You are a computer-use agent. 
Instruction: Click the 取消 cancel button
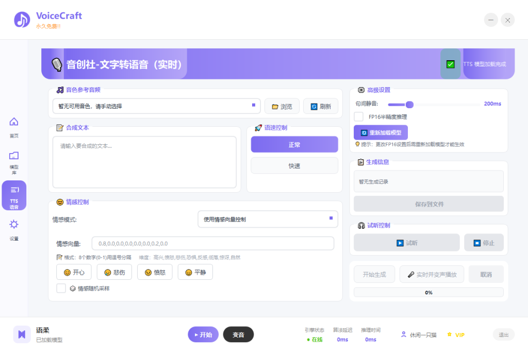(486, 275)
